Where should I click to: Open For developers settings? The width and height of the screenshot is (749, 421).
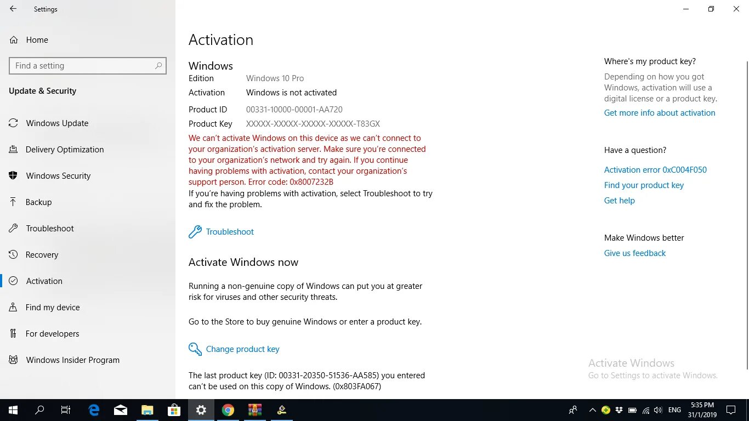pyautogui.click(x=88, y=333)
